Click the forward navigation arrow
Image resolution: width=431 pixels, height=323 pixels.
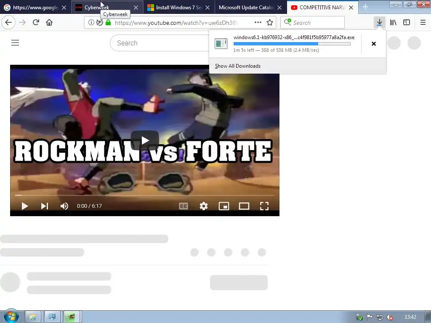[x=22, y=22]
